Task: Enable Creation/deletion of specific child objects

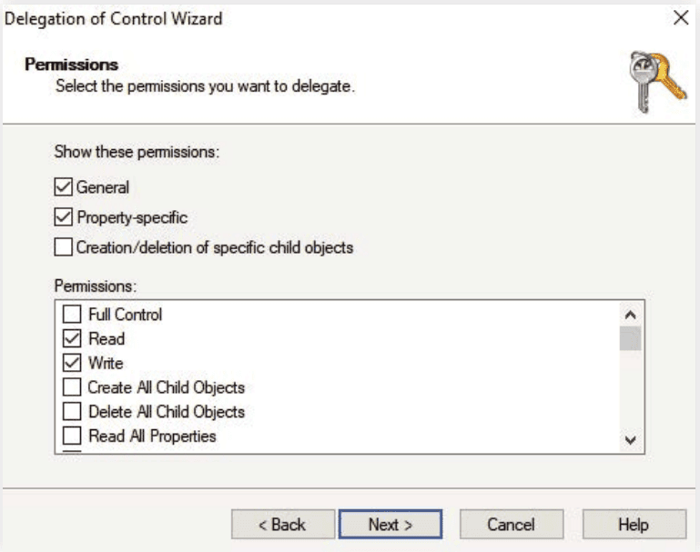Action: click(64, 246)
